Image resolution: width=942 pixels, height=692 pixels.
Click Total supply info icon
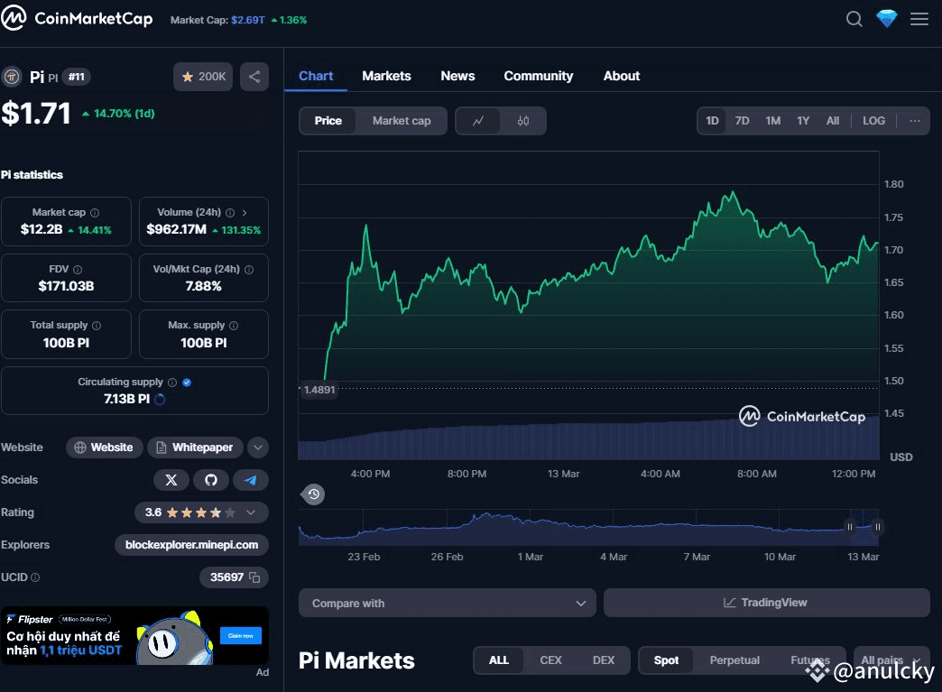point(97,326)
